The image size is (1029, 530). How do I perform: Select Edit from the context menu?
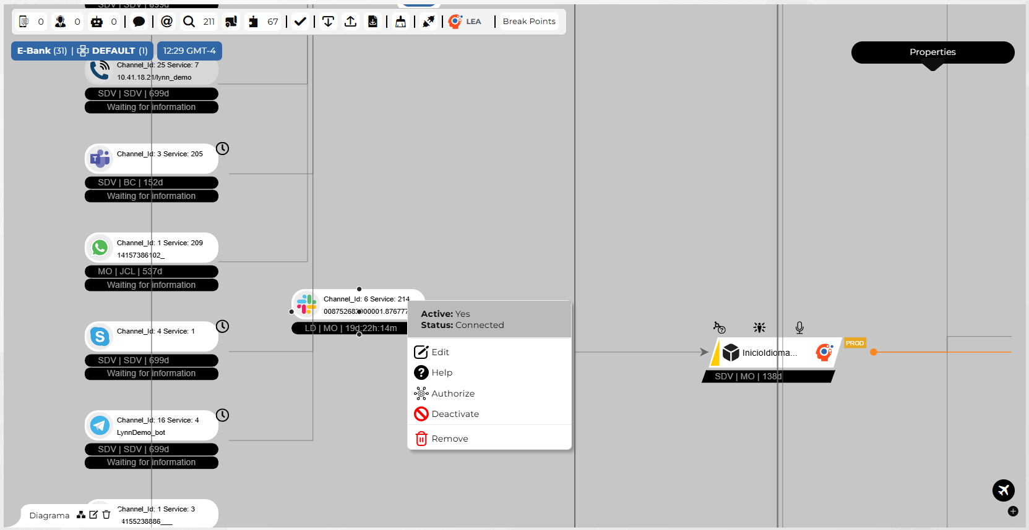(440, 352)
